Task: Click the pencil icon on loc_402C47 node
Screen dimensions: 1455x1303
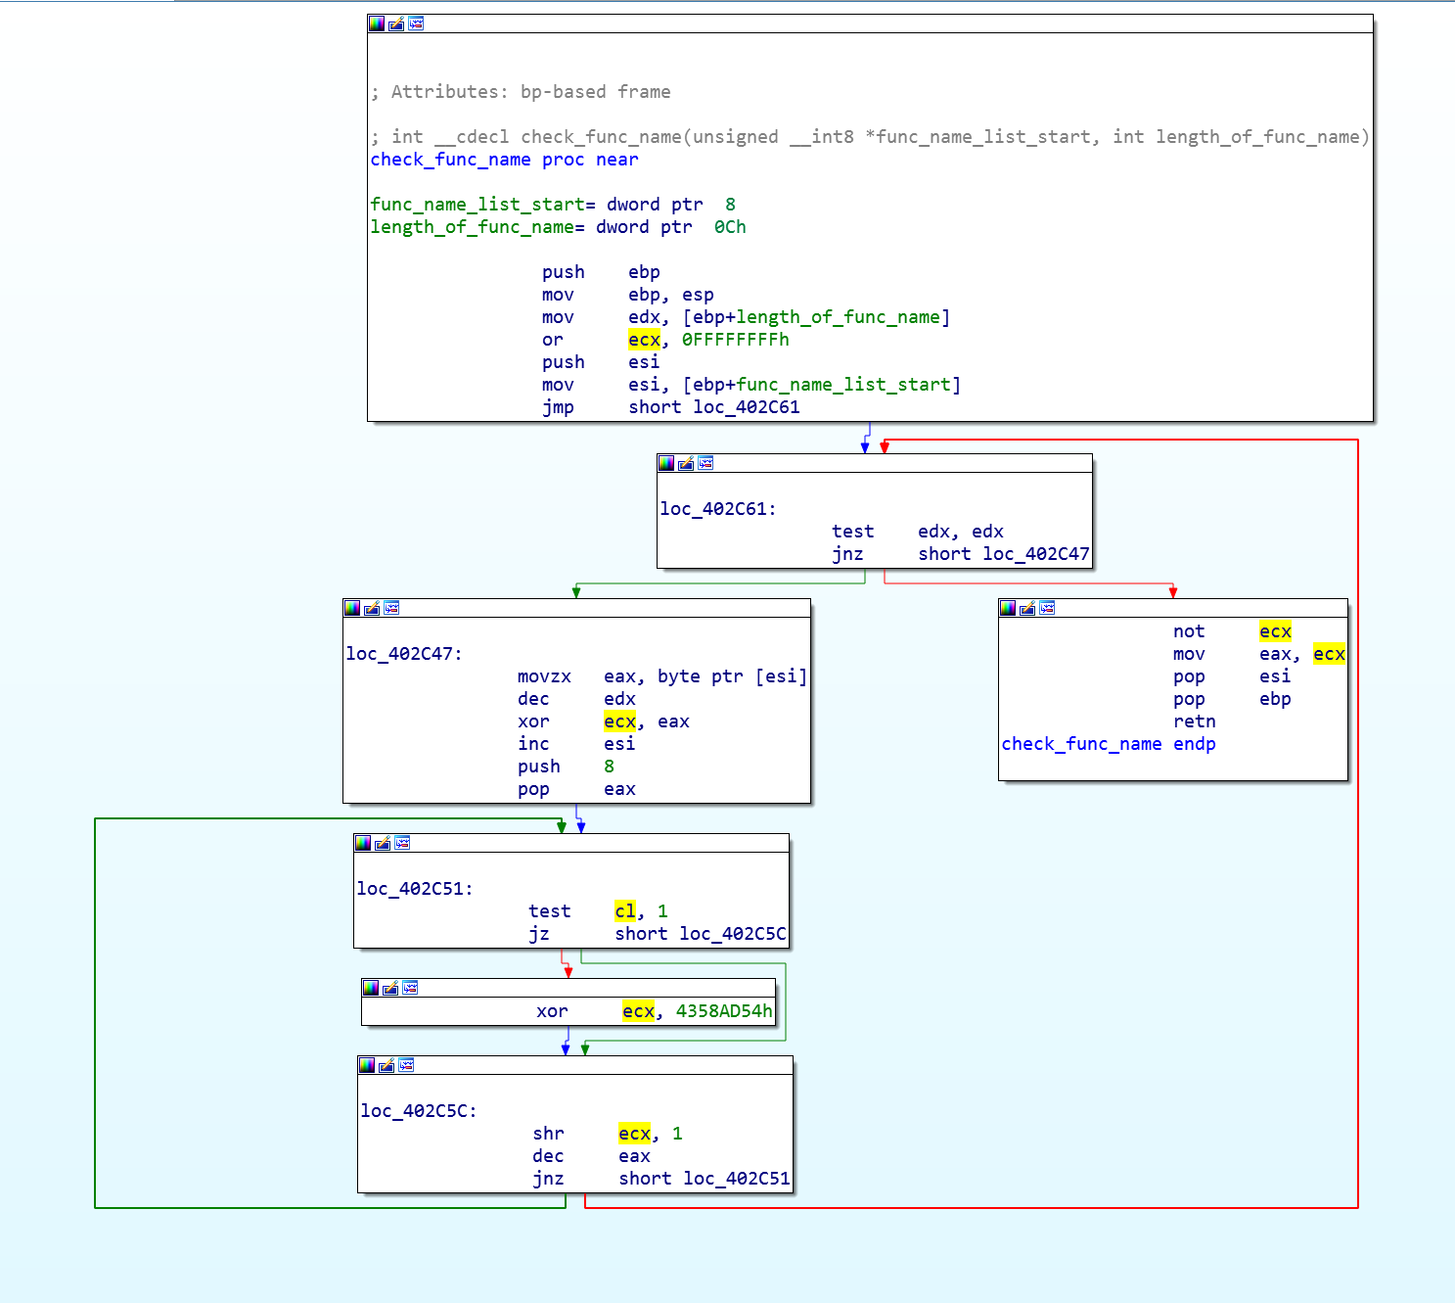Action: click(372, 608)
